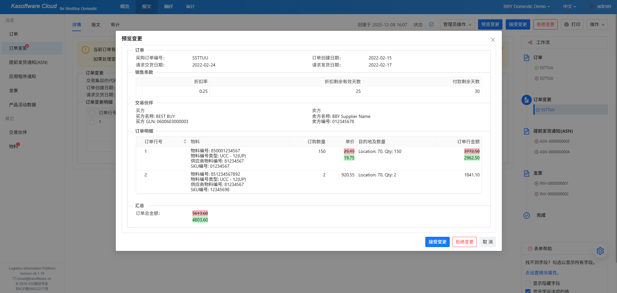The height and width of the screenshot is (293, 617).
Task: Open ASN-0000000003 in workflow panel
Action: [554, 141]
